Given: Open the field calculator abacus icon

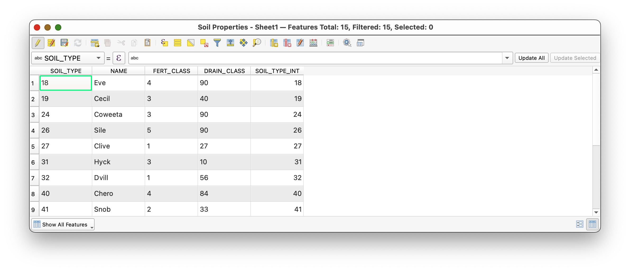Looking at the screenshot, I should [x=313, y=43].
